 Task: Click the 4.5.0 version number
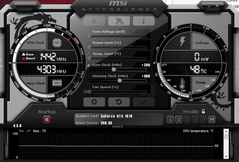pos(17,126)
